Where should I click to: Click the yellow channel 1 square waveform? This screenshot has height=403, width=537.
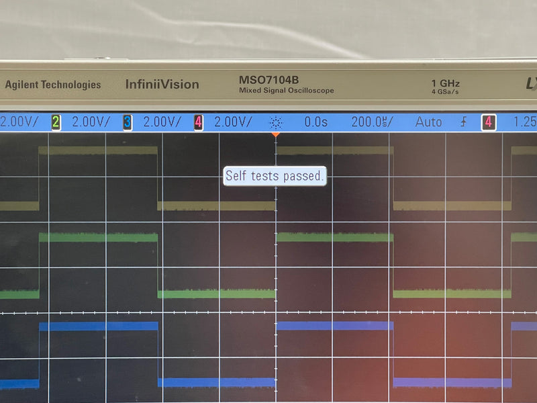(x=98, y=150)
